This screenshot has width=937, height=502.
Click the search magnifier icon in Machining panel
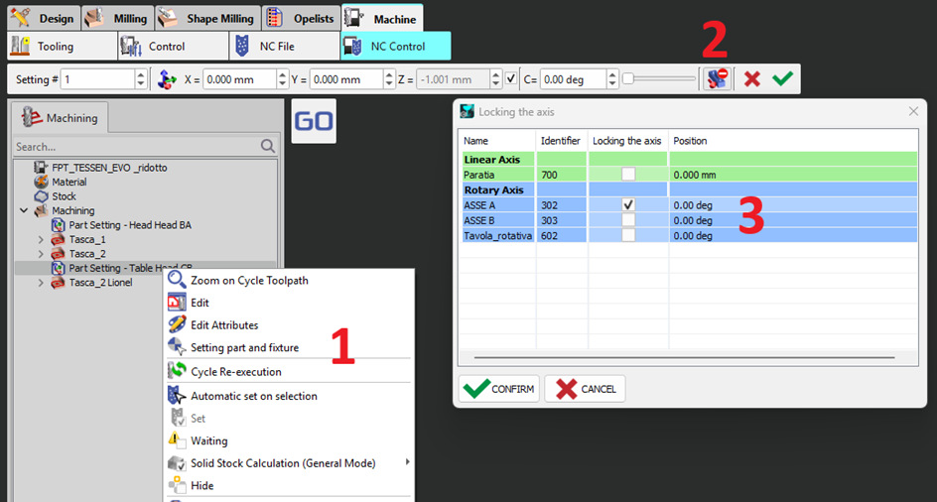(267, 146)
